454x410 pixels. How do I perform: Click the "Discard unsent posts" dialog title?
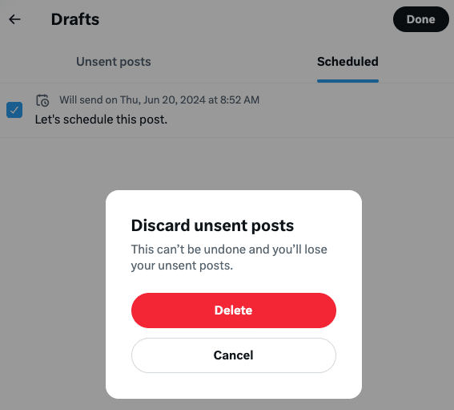[x=212, y=225]
